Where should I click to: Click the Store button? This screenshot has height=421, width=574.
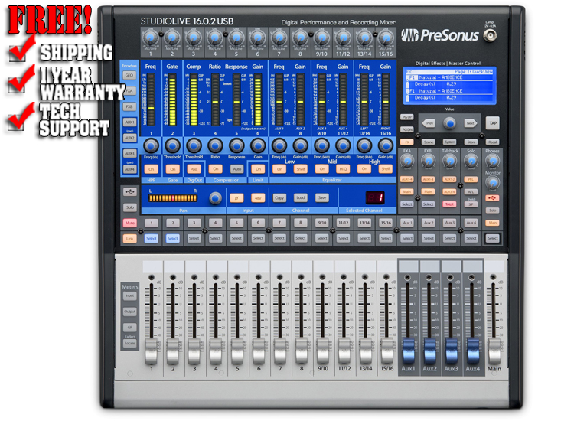coord(471,142)
